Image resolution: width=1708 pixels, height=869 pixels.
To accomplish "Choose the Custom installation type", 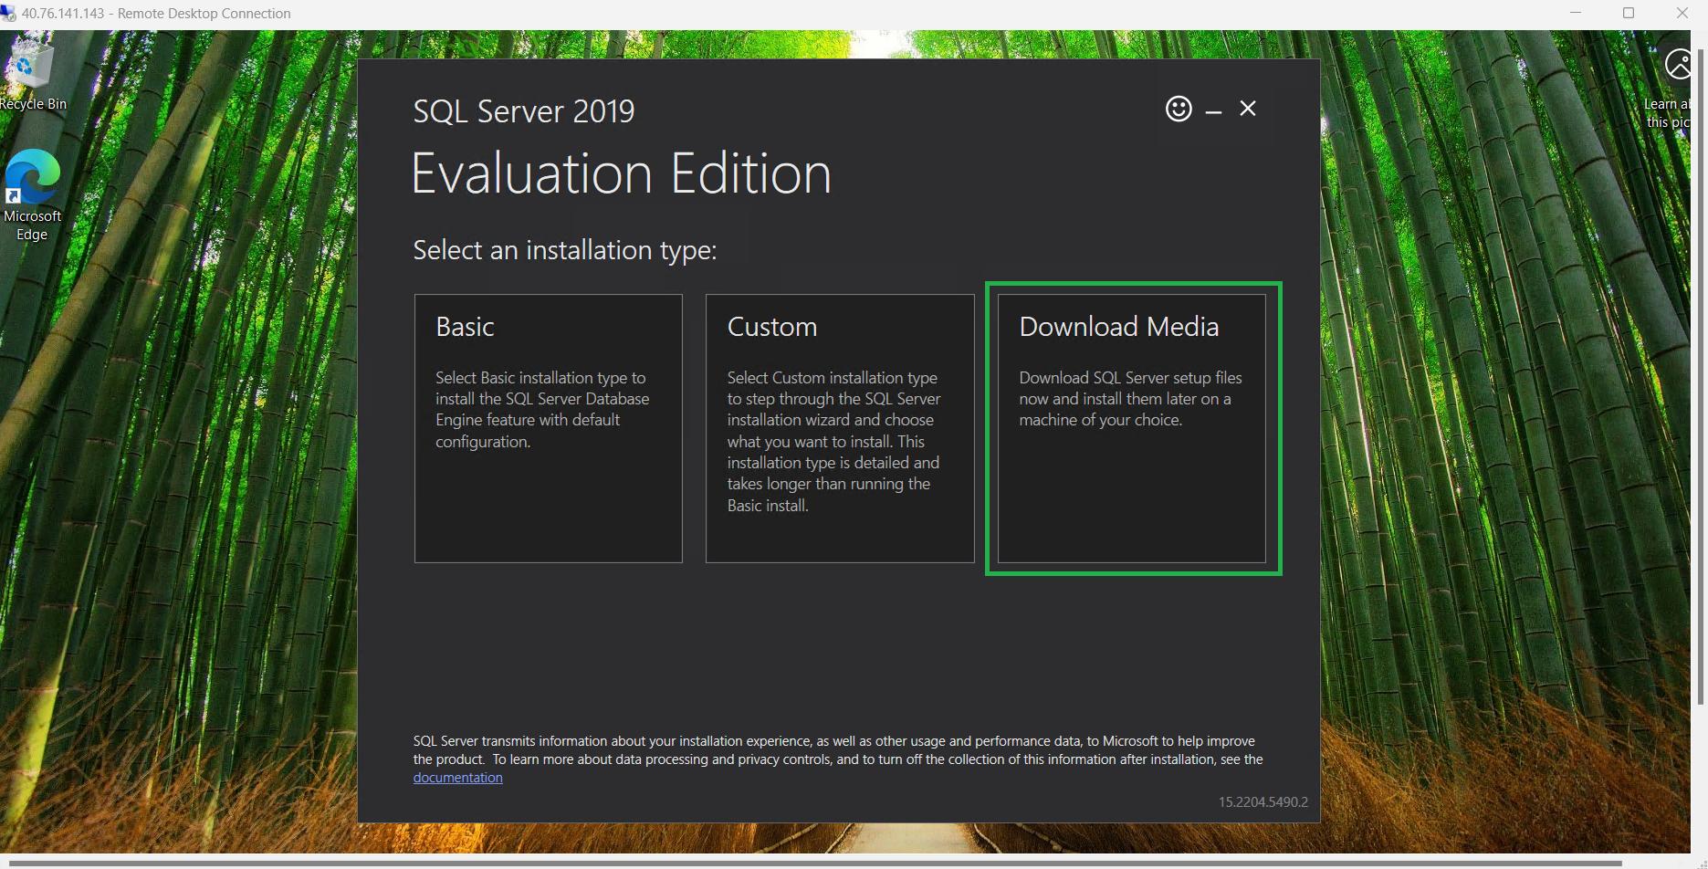I will [x=840, y=428].
